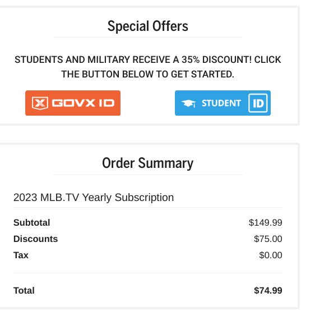Viewport: 315px width, 320px height.
Task: Click the Tax label
Action: click(x=21, y=255)
